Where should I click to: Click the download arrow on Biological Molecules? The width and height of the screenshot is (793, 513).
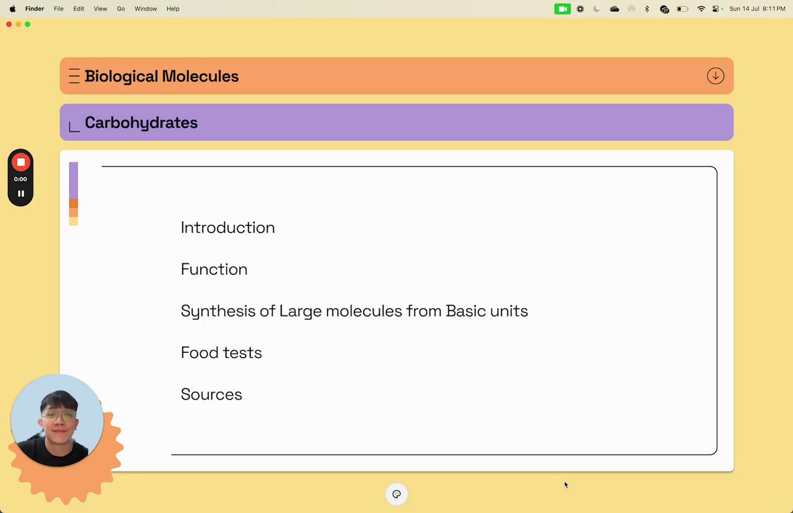click(x=715, y=76)
